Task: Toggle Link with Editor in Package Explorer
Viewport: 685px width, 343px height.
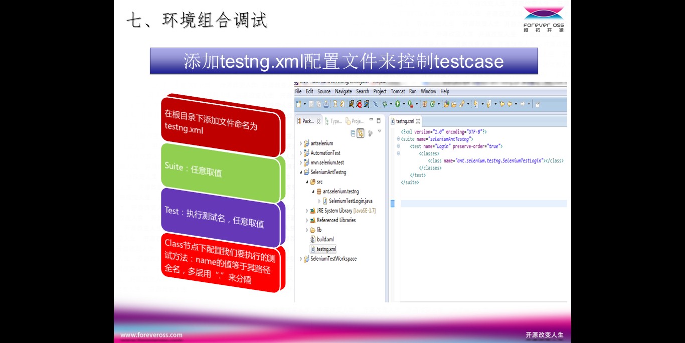Action: pos(361,133)
